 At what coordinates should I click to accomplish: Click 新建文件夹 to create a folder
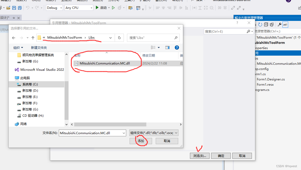(x=39, y=48)
